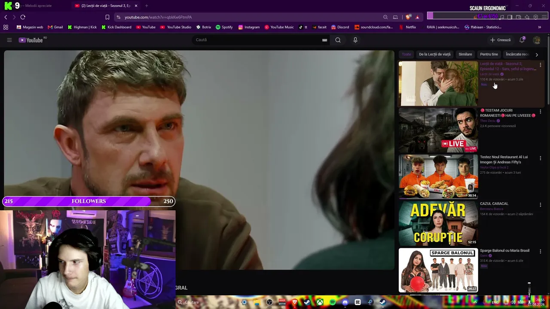The image size is (550, 309).
Task: Go back with the browser back arrow
Action: (x=6, y=17)
